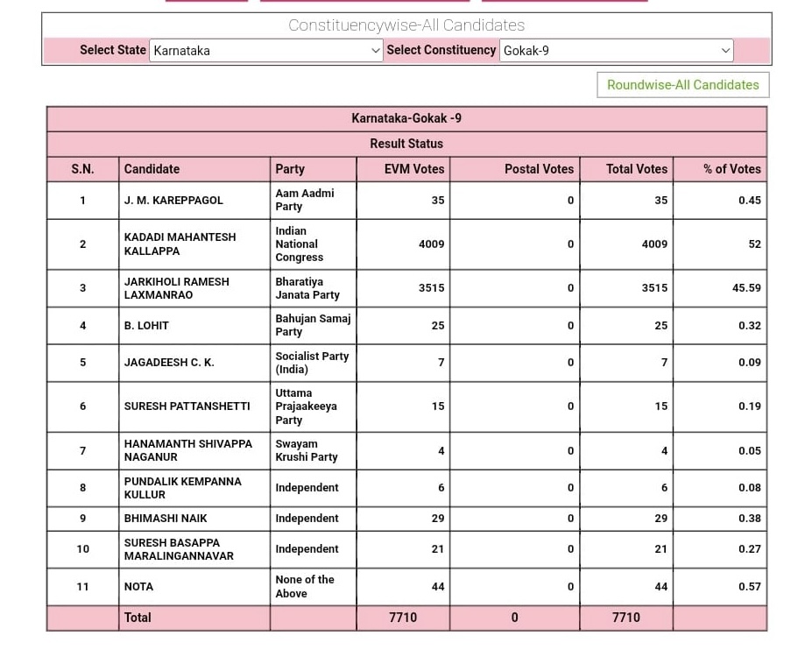Viewport: 805px width, 657px height.
Task: Select the NOTA candidate row name
Action: [138, 587]
